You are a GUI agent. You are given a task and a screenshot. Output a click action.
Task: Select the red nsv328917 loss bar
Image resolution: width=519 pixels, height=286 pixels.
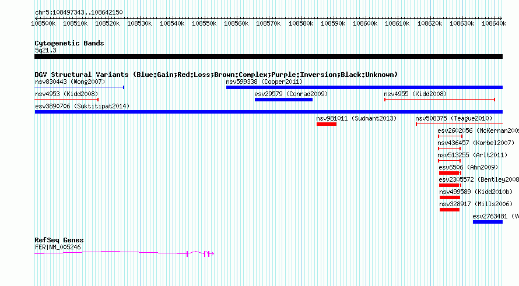coord(450,210)
